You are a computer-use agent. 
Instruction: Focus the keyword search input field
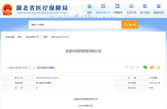point(75,24)
